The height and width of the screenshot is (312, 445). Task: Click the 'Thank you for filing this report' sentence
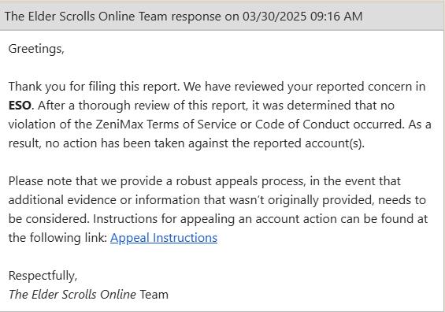point(95,87)
